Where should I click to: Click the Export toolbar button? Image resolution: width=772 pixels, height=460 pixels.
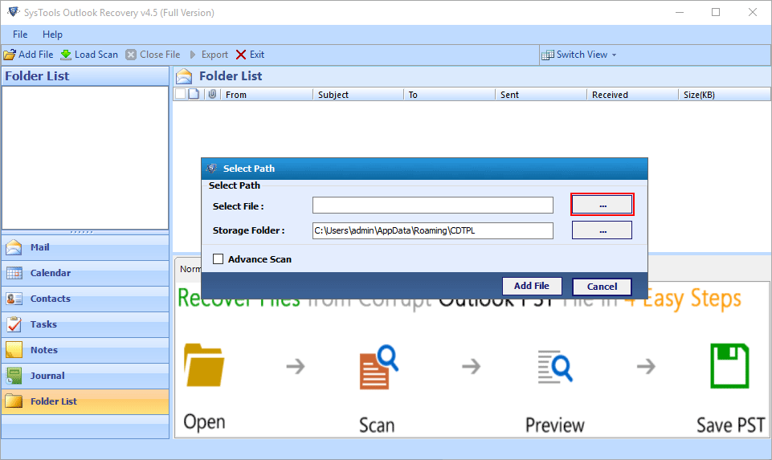pyautogui.click(x=209, y=55)
